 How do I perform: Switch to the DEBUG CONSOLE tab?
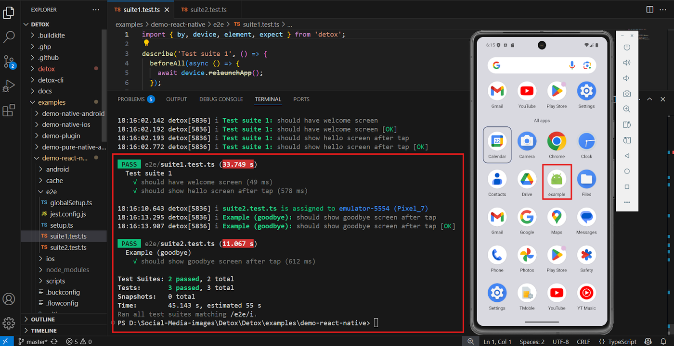point(221,99)
